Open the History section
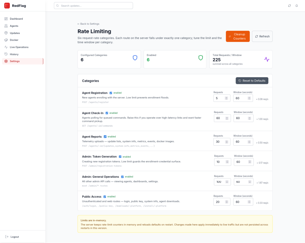305x243 pixels. [x=23, y=54]
